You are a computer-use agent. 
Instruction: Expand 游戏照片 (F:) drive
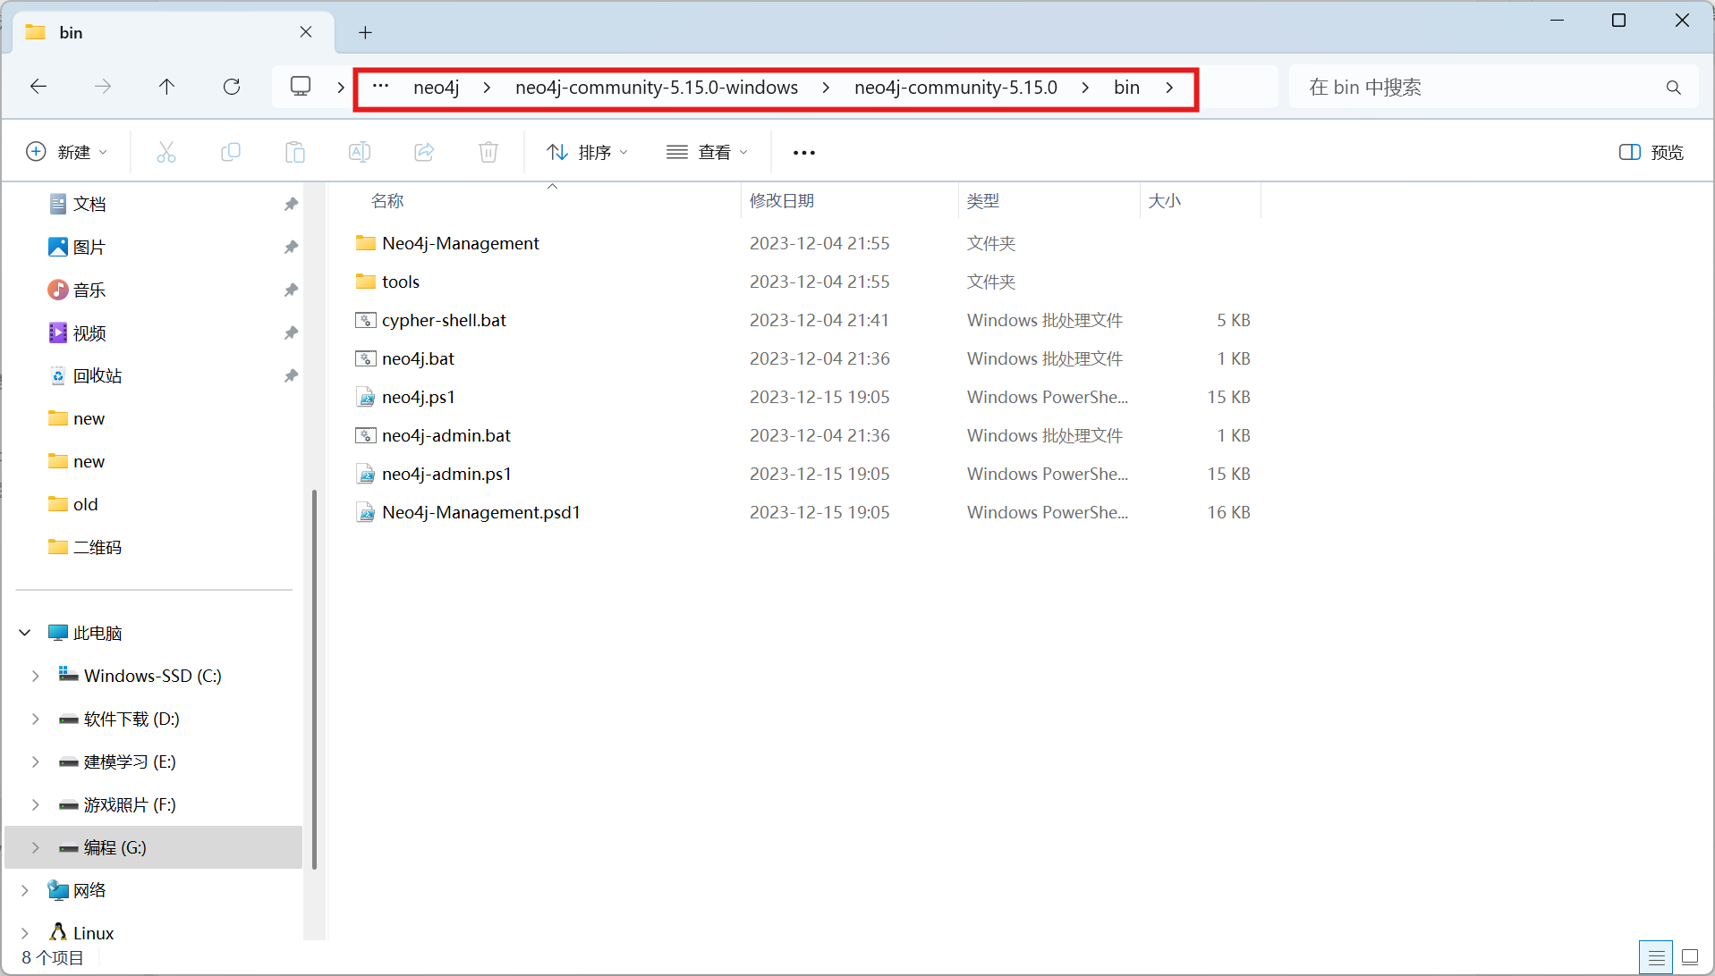coord(36,804)
